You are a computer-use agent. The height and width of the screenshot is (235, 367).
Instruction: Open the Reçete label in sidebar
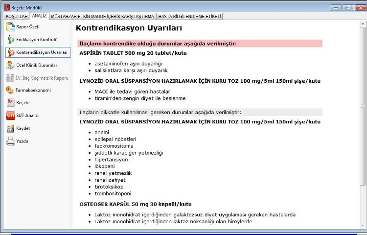pyautogui.click(x=23, y=103)
